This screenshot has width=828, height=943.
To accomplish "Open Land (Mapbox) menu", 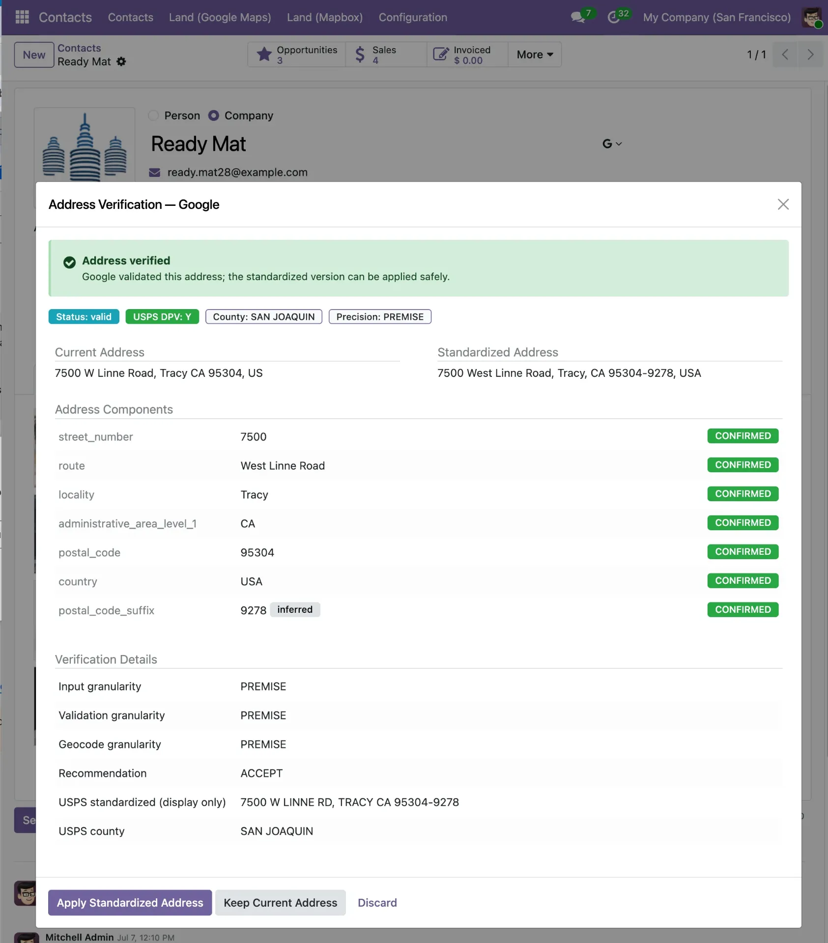I will pyautogui.click(x=325, y=17).
